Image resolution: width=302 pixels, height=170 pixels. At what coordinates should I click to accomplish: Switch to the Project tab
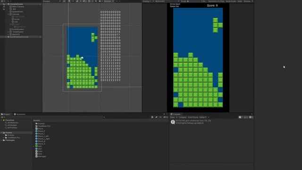point(6,114)
